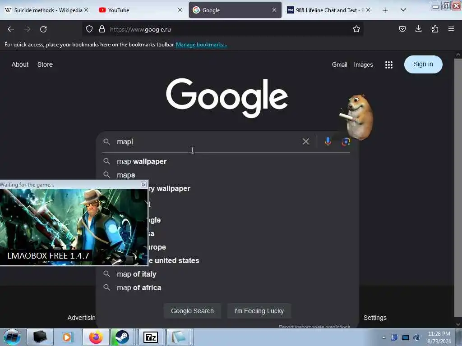Open the shield tracking protection icon
The image size is (462, 346).
[x=89, y=29]
